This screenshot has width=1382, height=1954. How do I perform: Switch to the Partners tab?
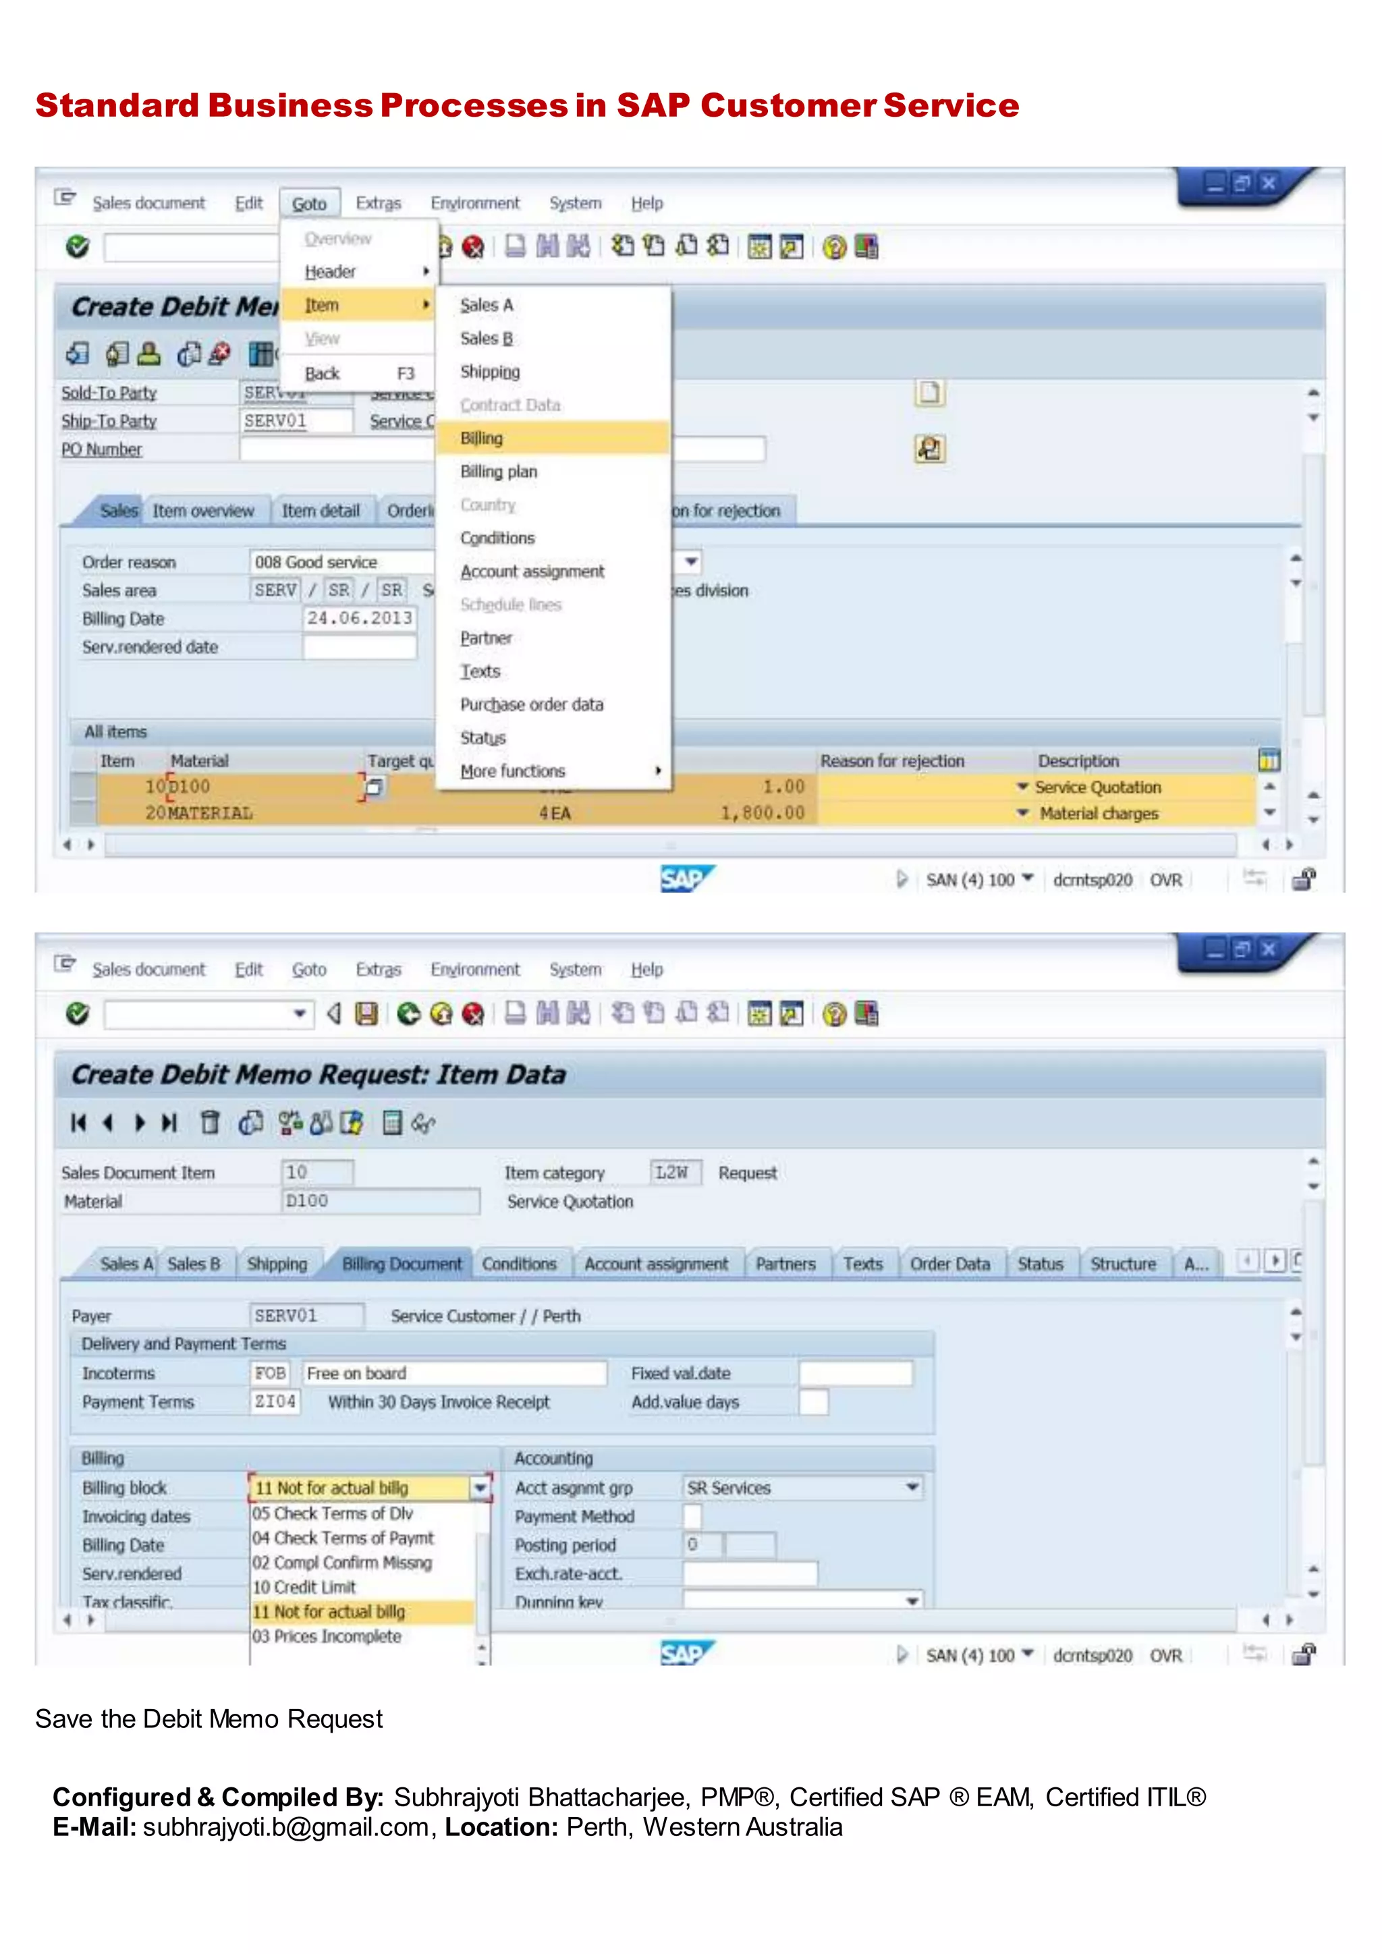(x=785, y=1264)
